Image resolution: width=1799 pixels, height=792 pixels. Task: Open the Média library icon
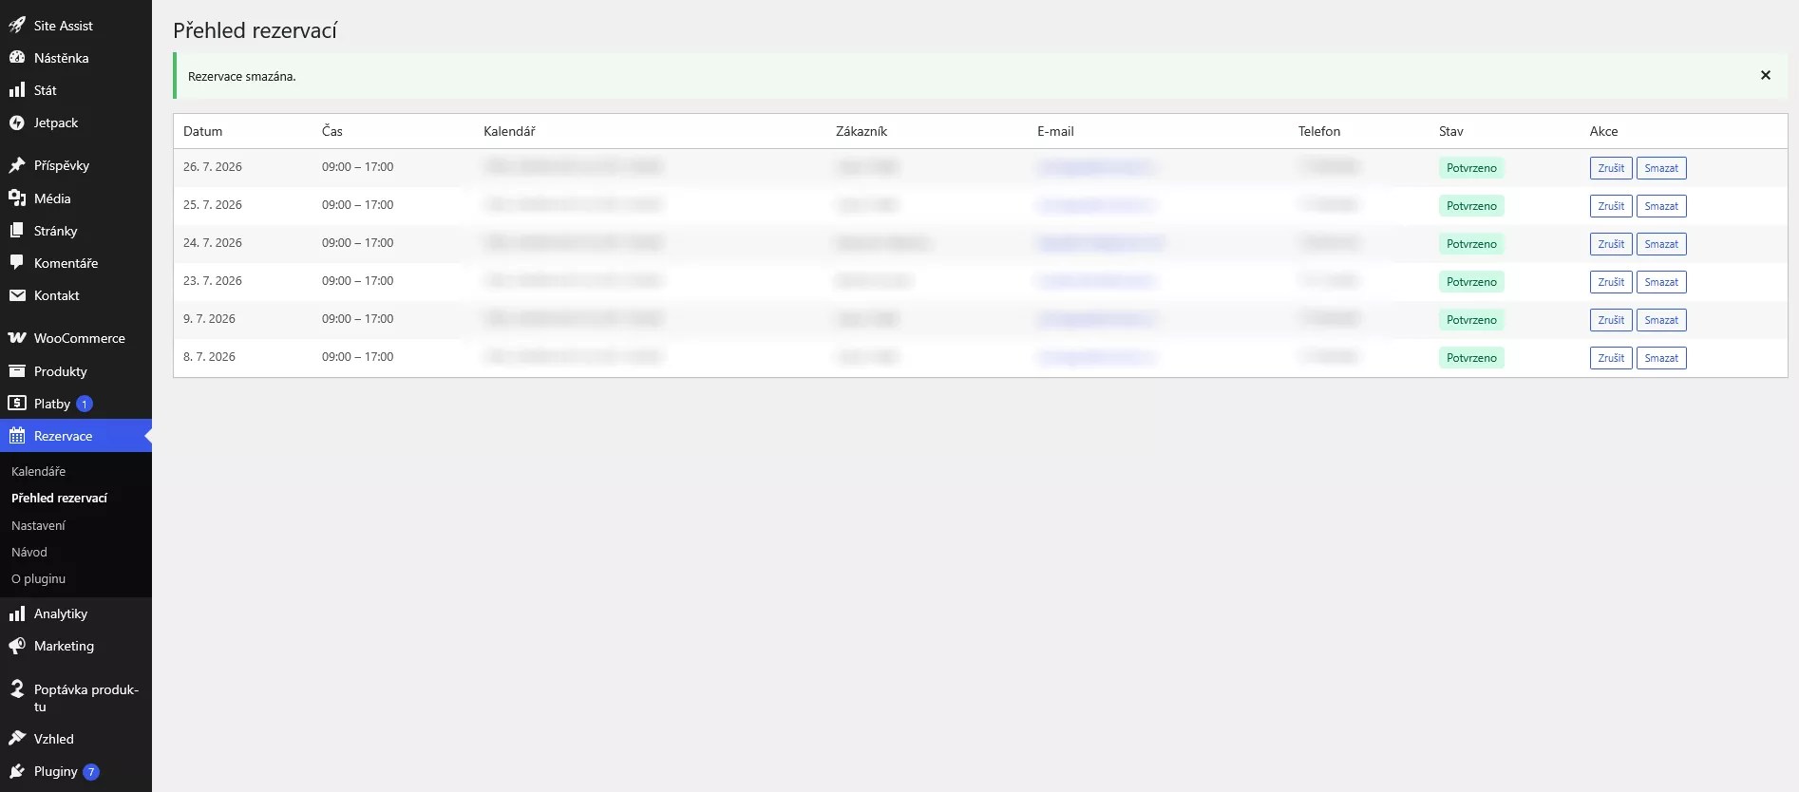tap(17, 198)
